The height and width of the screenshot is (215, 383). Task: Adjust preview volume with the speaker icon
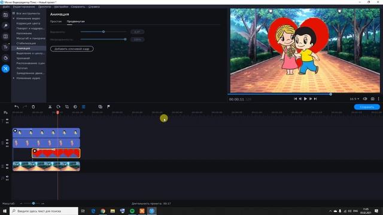tap(365, 99)
